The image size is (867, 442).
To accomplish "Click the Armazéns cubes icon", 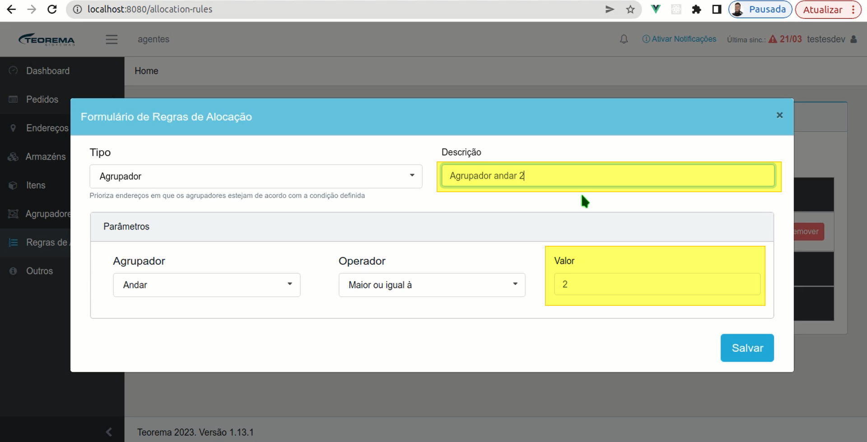I will 13,157.
